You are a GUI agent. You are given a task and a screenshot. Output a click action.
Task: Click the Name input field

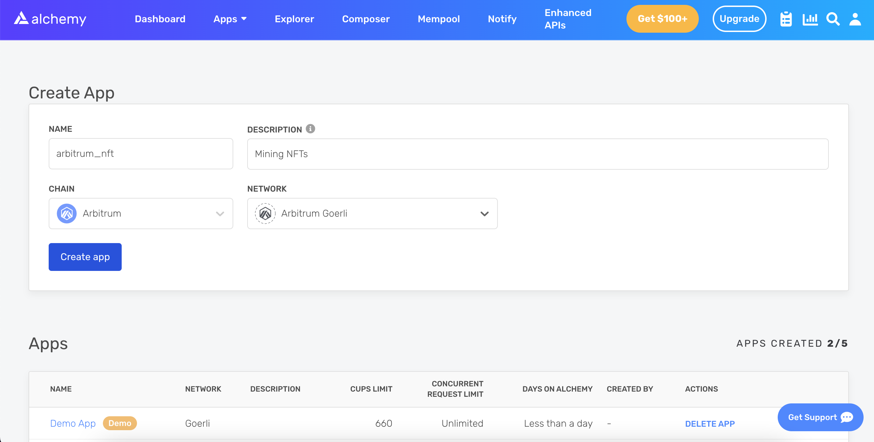[141, 154]
